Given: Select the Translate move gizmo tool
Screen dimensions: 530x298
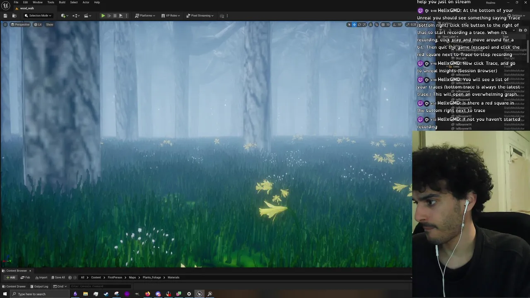Looking at the screenshot, I should [x=354, y=24].
